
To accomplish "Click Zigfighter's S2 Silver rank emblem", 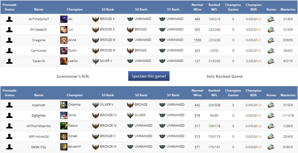I will tap(130, 115).
